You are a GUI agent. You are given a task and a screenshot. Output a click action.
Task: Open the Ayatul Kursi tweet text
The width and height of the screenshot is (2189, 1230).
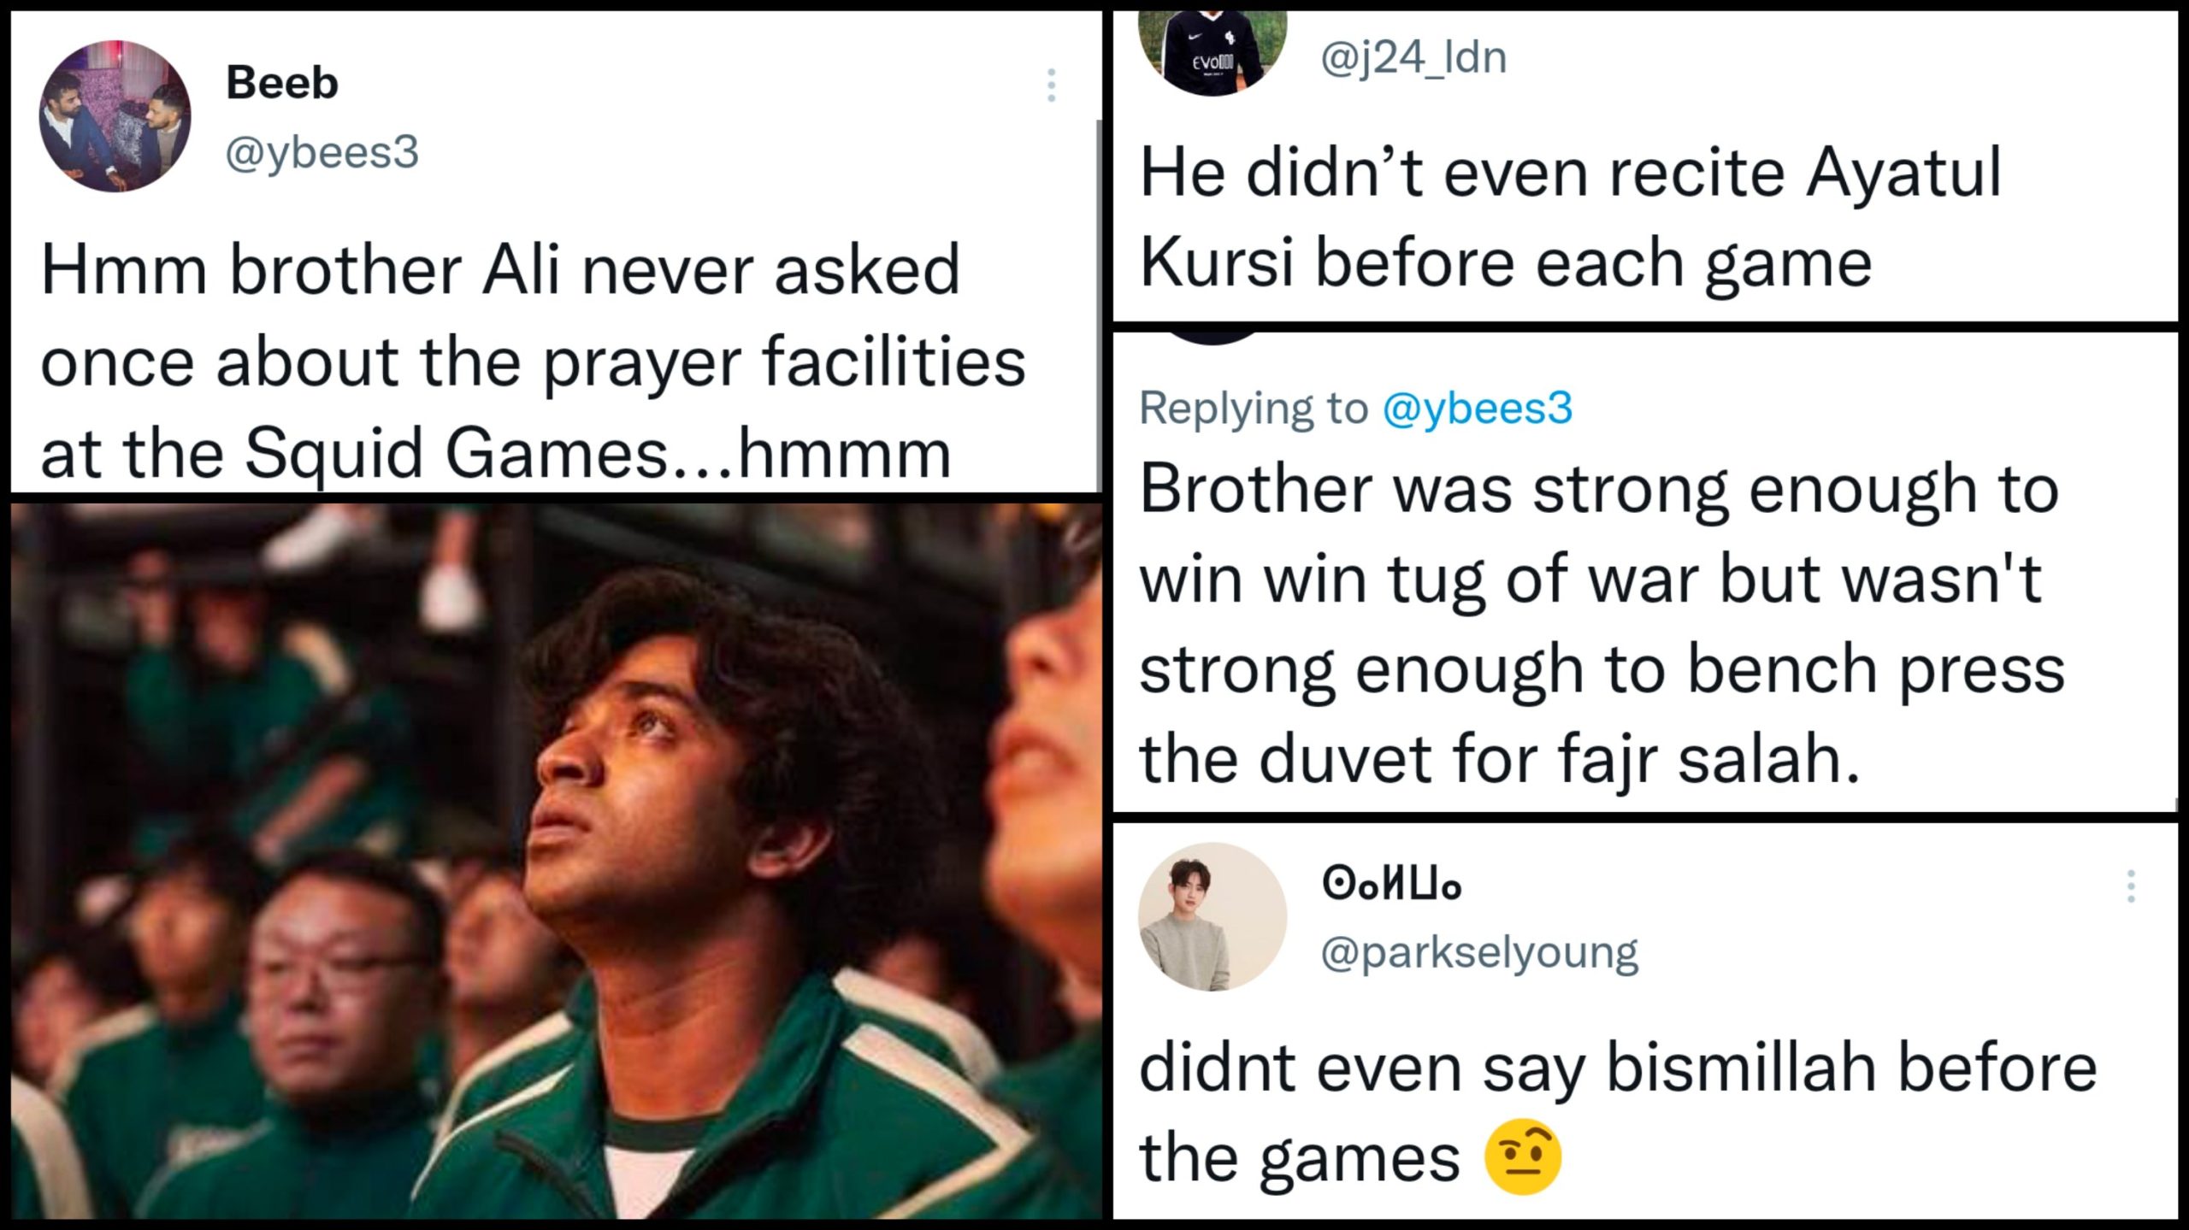[x=1570, y=218]
